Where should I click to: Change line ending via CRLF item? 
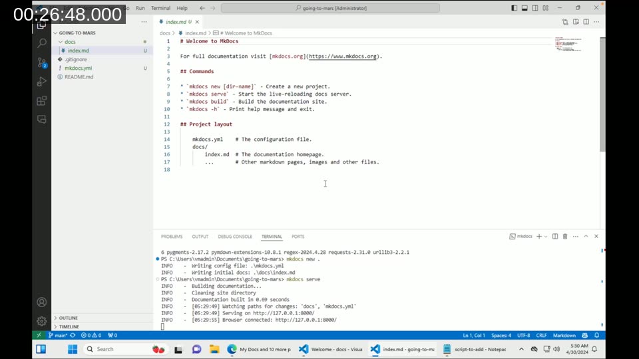tap(541, 335)
